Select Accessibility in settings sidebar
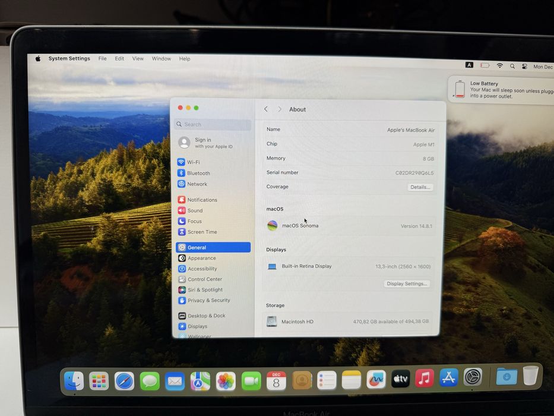 [x=213, y=269]
